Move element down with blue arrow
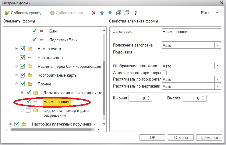This screenshot has width=226, height=145. [110, 13]
